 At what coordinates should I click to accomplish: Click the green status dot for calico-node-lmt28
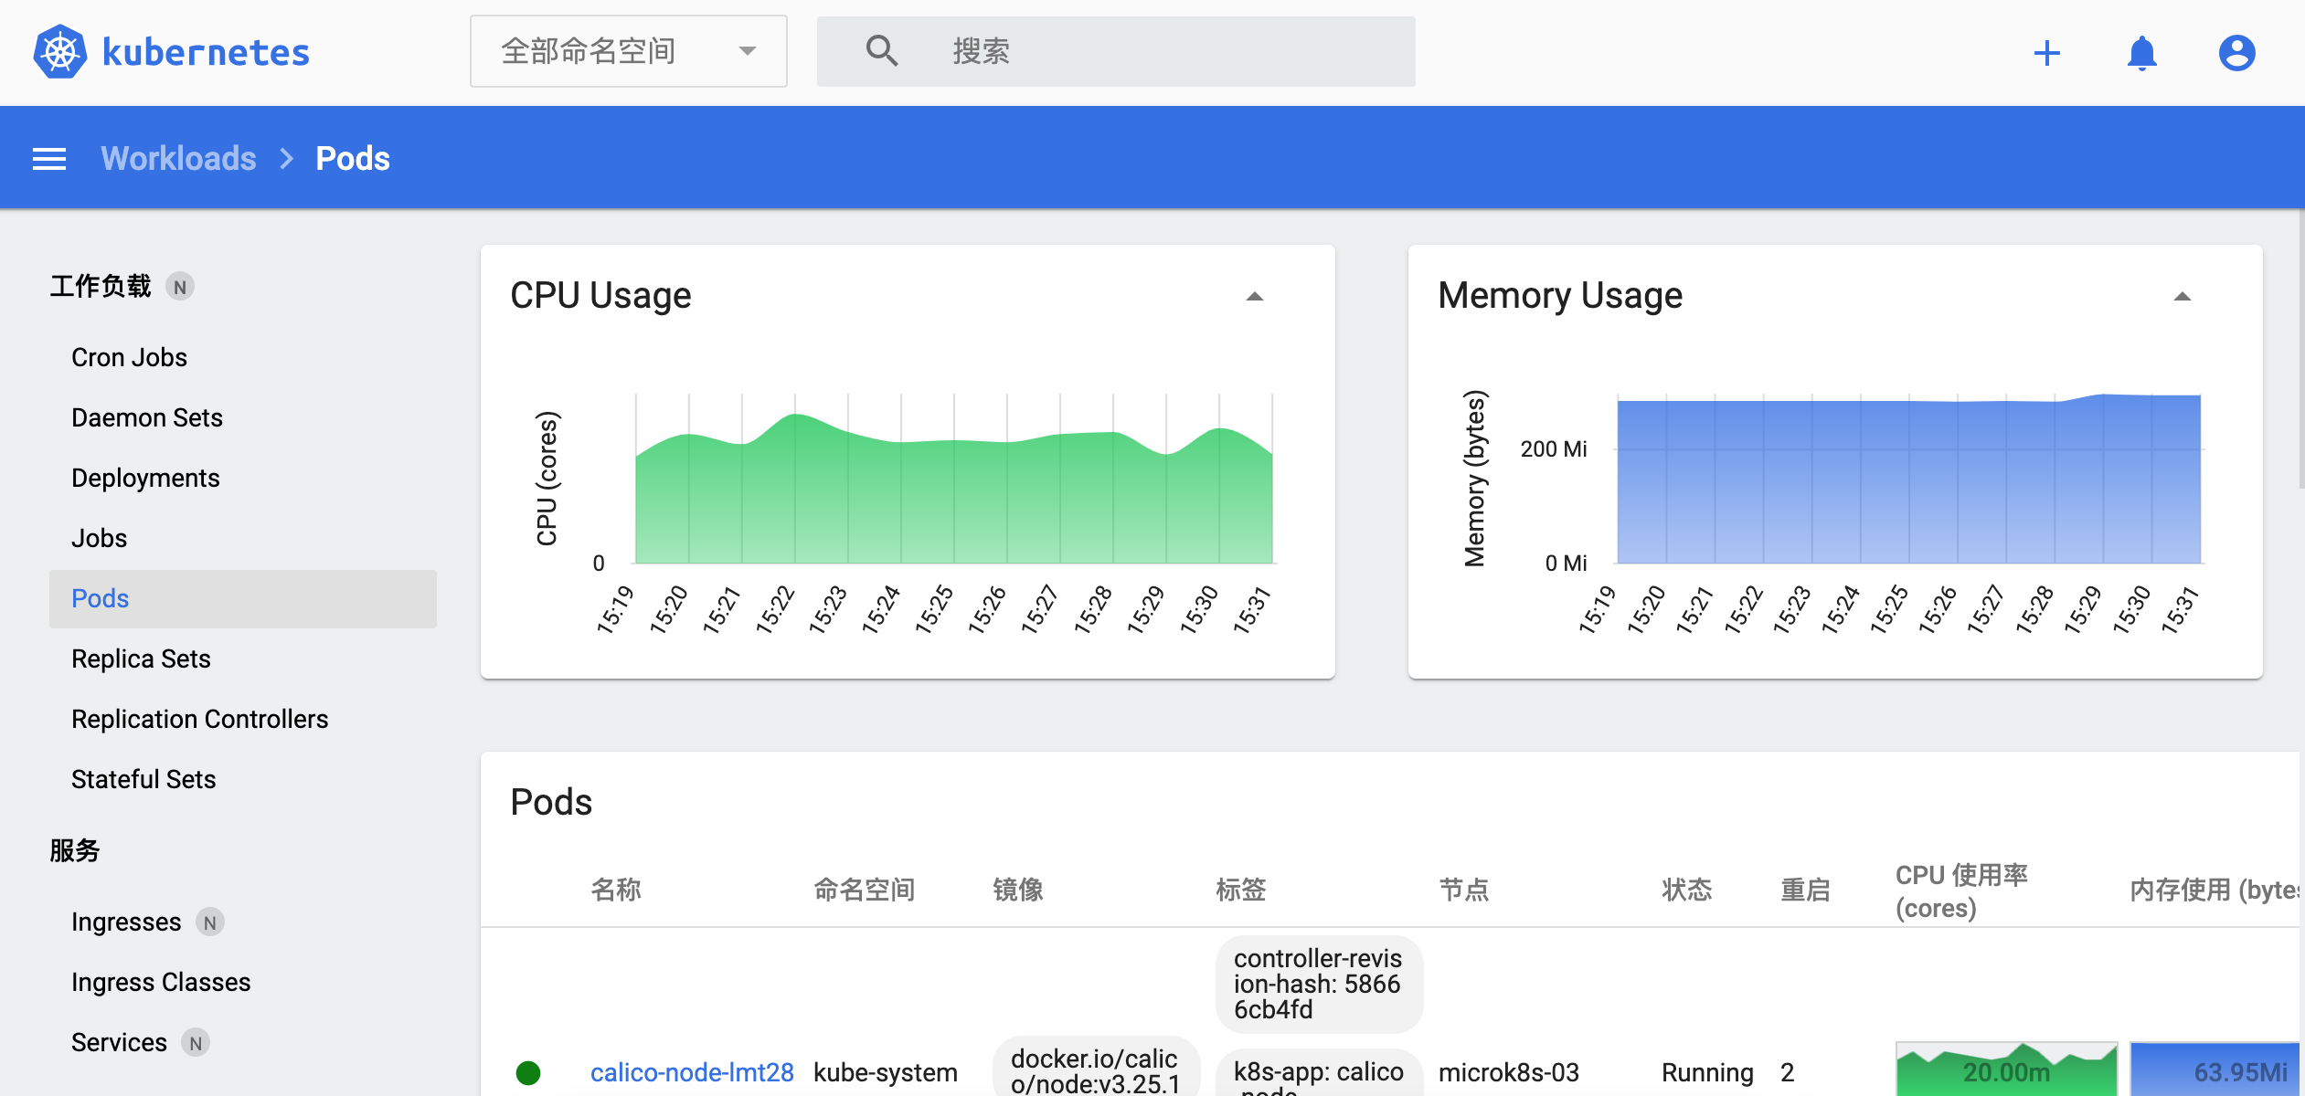(x=528, y=1072)
